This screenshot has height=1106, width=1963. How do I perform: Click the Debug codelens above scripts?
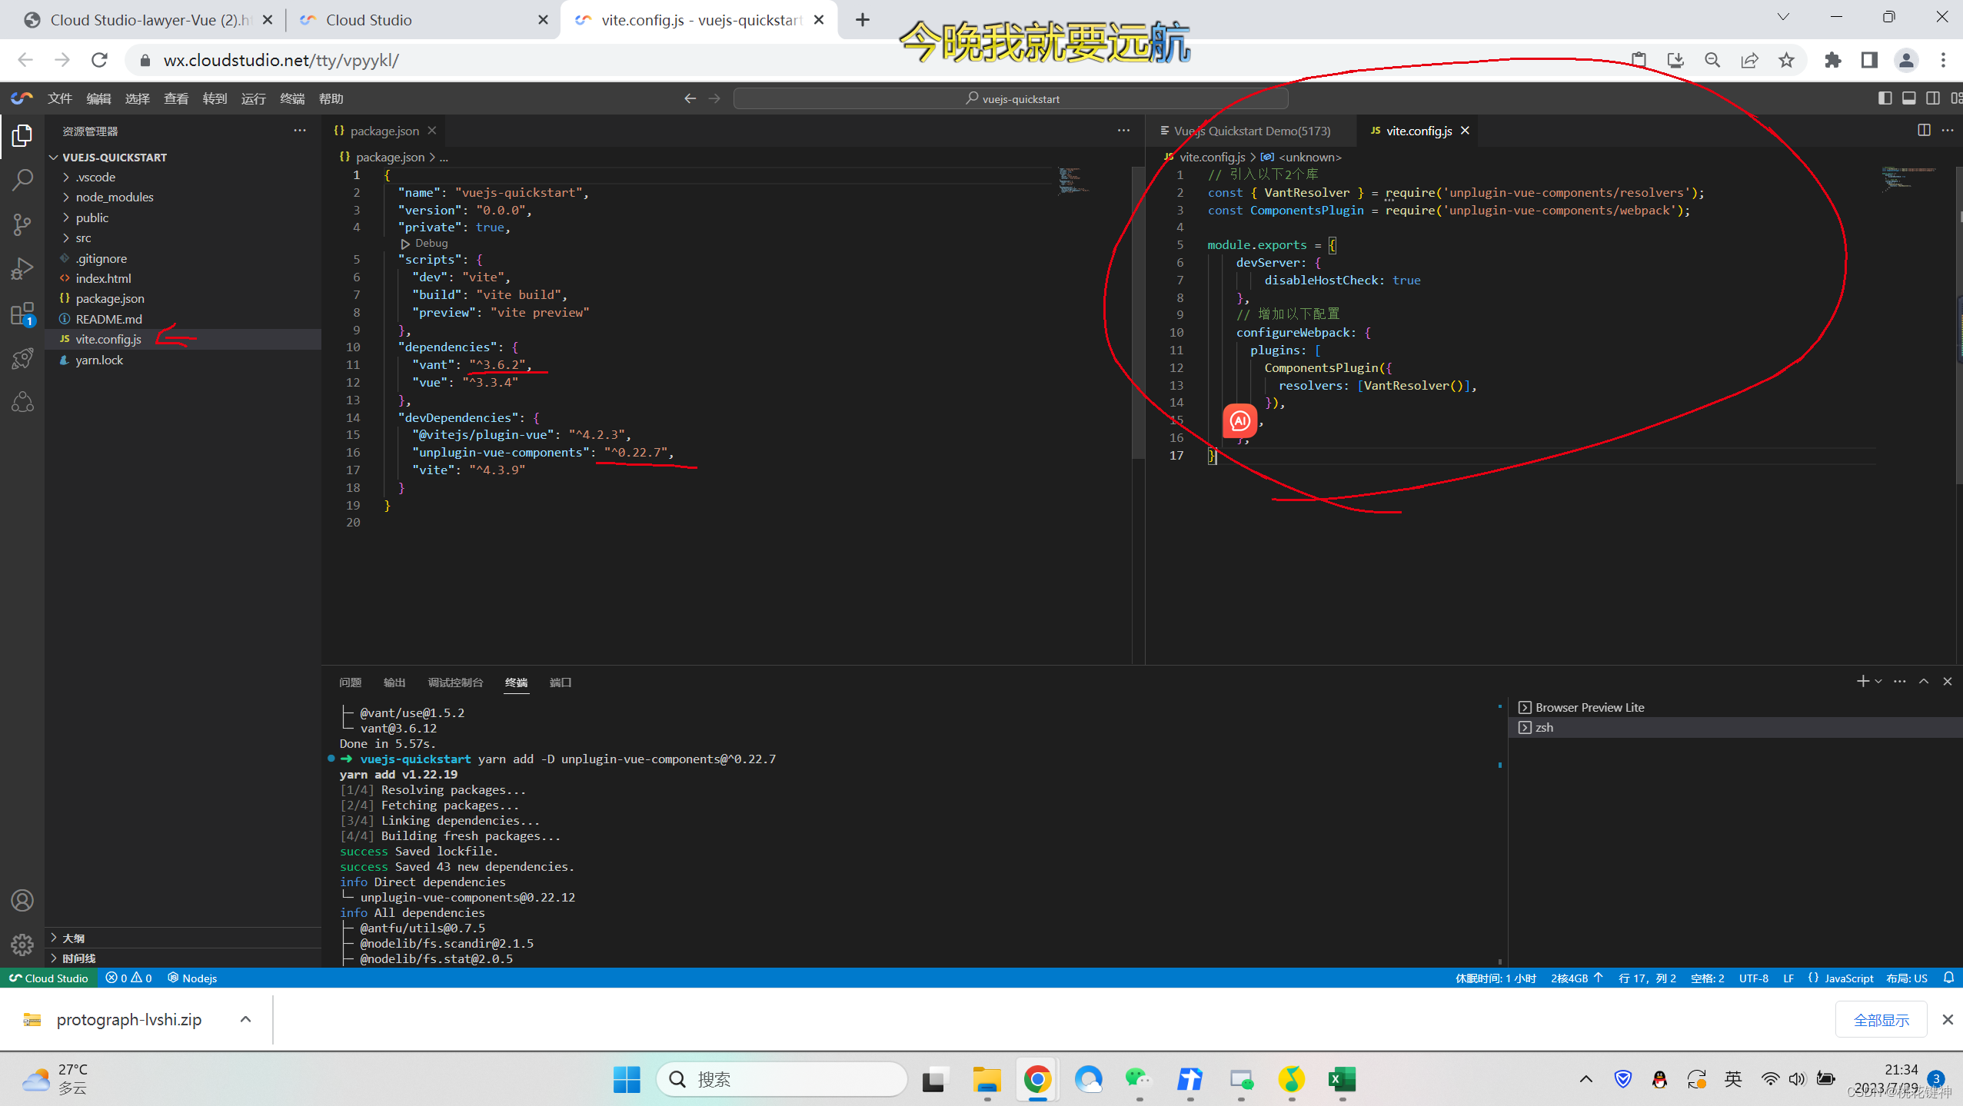(431, 243)
